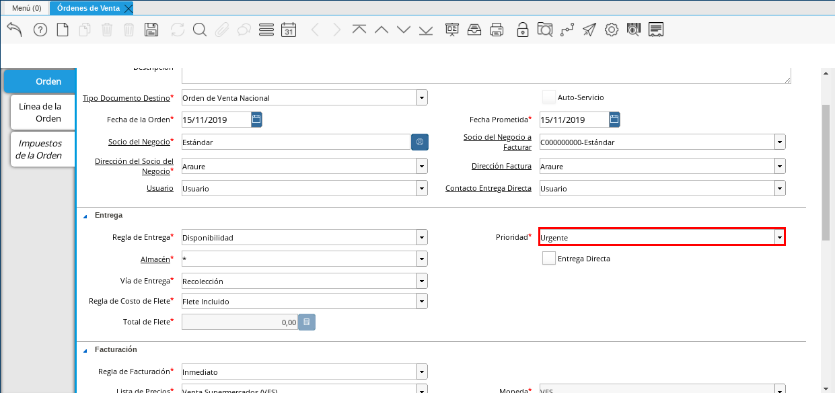Click the Socio del Negocio lookup button

(x=420, y=142)
